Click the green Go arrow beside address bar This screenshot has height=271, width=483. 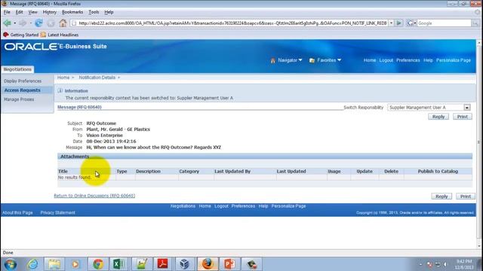399,23
